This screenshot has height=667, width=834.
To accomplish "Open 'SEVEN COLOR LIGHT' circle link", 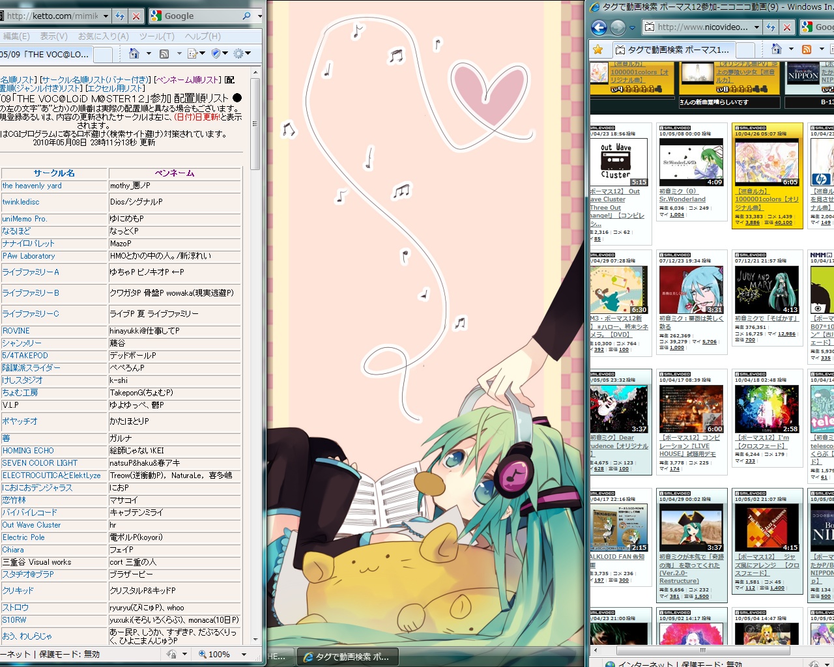I will tap(40, 463).
